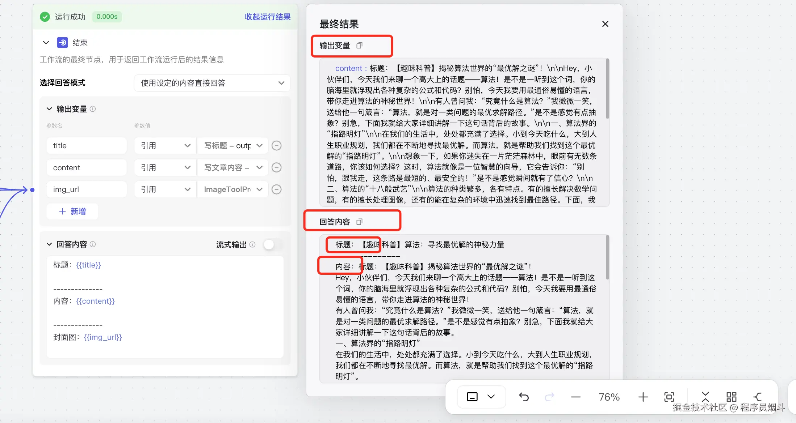Open the 选择回答模式 dropdown
The width and height of the screenshot is (796, 423).
pos(212,83)
